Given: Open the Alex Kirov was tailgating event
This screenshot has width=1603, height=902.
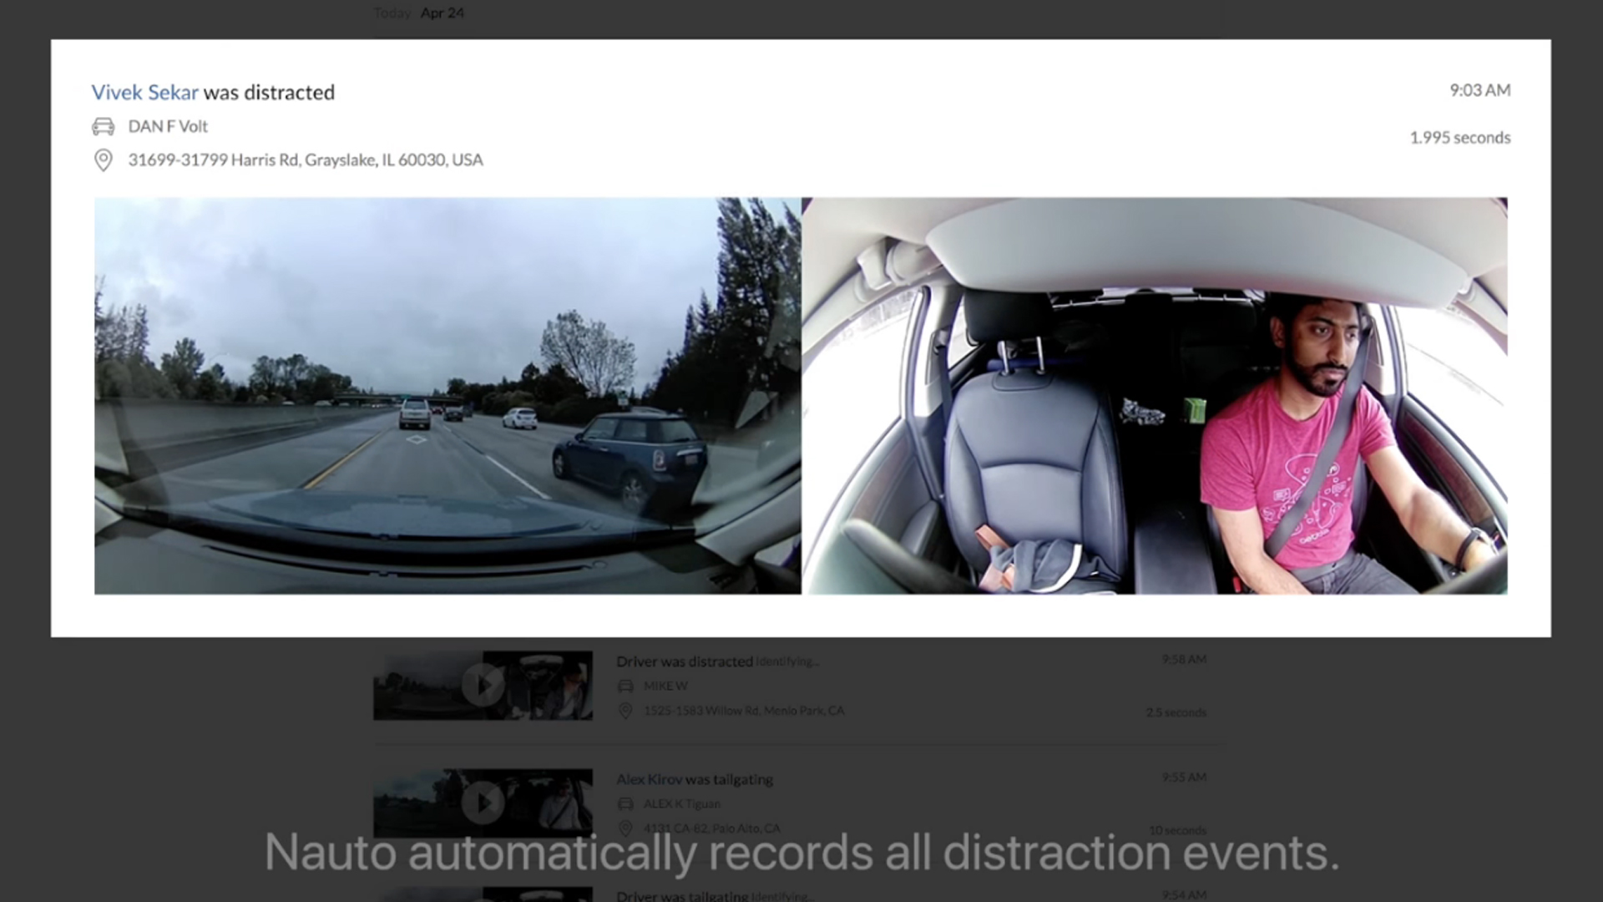Looking at the screenshot, I should coord(695,779).
